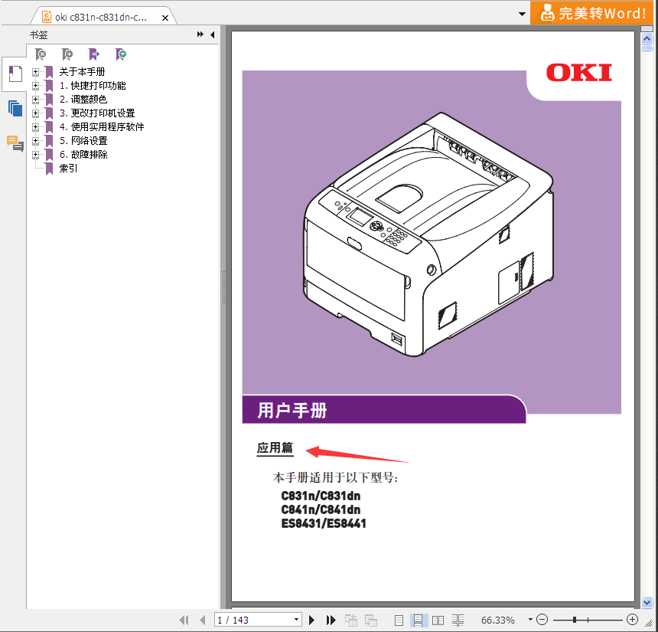
Task: Select continuous facing view mode
Action: pos(458,620)
